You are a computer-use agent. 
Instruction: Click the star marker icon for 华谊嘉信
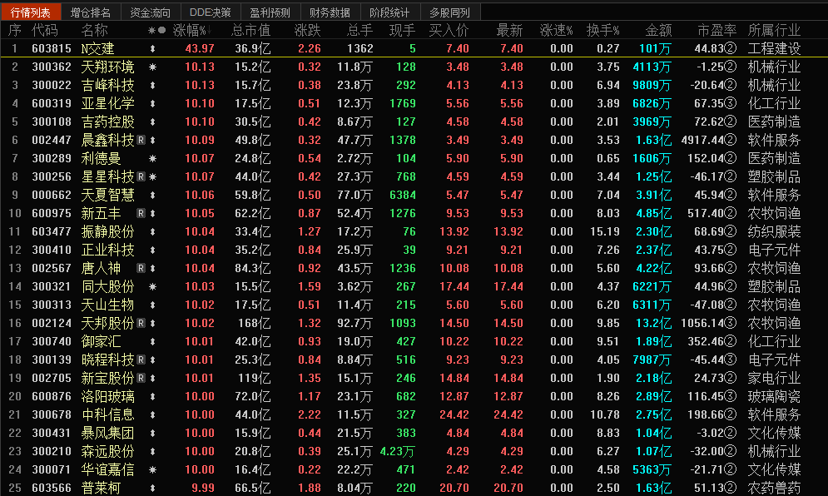[x=152, y=469]
